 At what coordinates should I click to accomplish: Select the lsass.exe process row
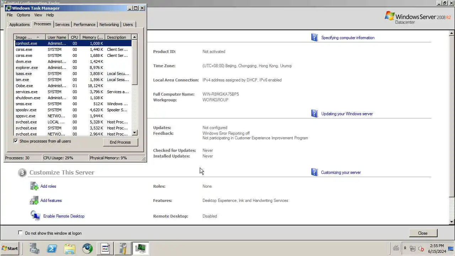pos(73,74)
